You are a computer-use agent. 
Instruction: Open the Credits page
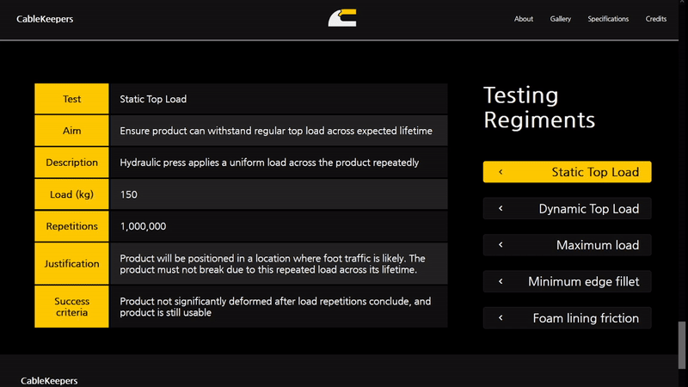[x=655, y=19]
